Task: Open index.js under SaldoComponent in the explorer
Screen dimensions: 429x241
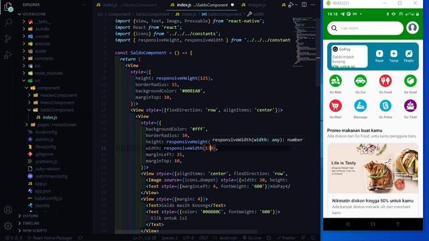Action: [50, 118]
